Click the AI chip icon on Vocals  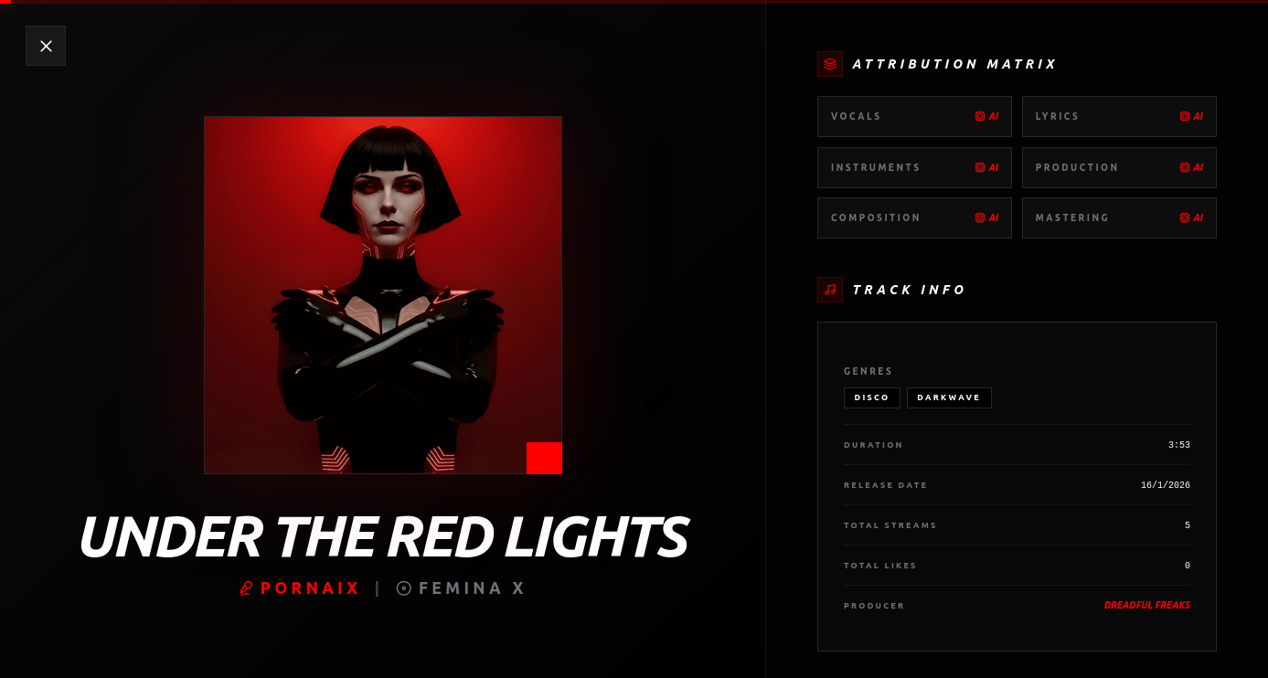[980, 117]
